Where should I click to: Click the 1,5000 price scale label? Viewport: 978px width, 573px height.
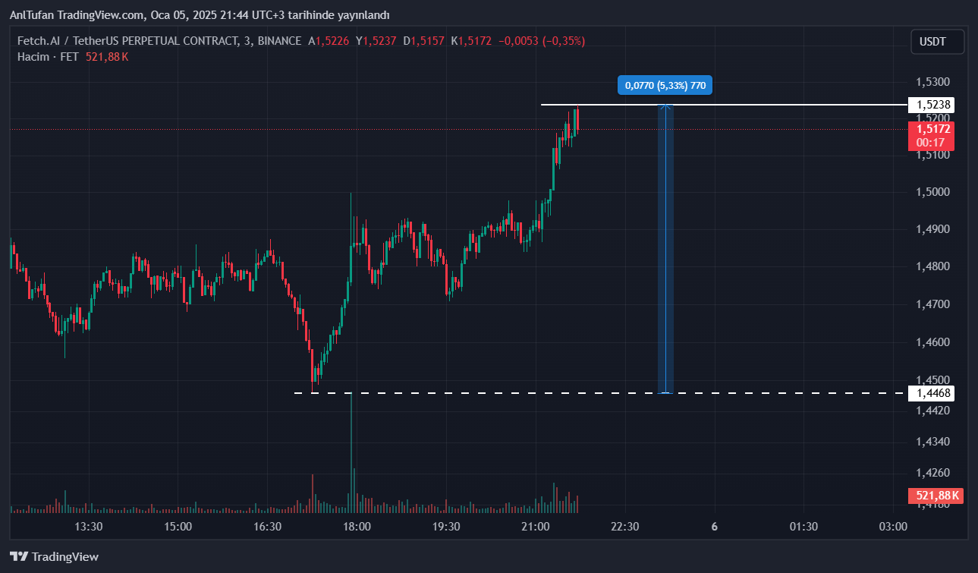(x=932, y=192)
